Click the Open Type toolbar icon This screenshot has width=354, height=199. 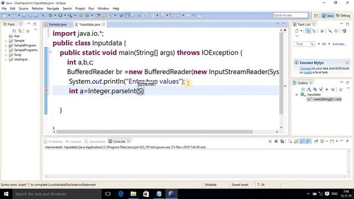(98, 15)
